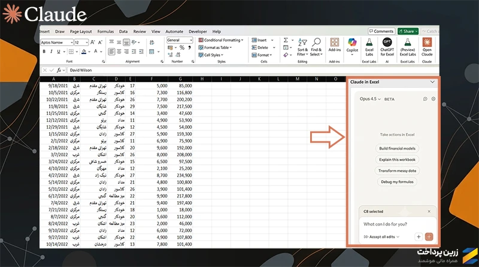Open Claude pane settings gear

tap(433, 99)
